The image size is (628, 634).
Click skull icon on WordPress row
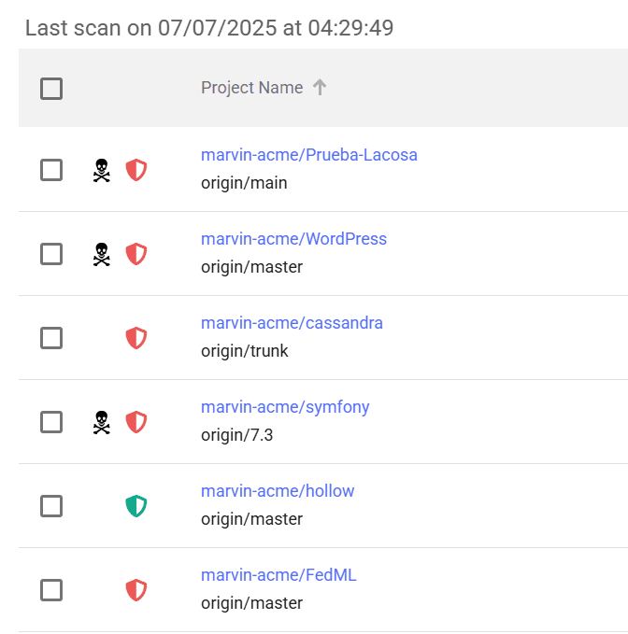(x=101, y=254)
